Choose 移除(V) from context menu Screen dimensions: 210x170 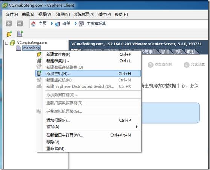tap(88, 142)
